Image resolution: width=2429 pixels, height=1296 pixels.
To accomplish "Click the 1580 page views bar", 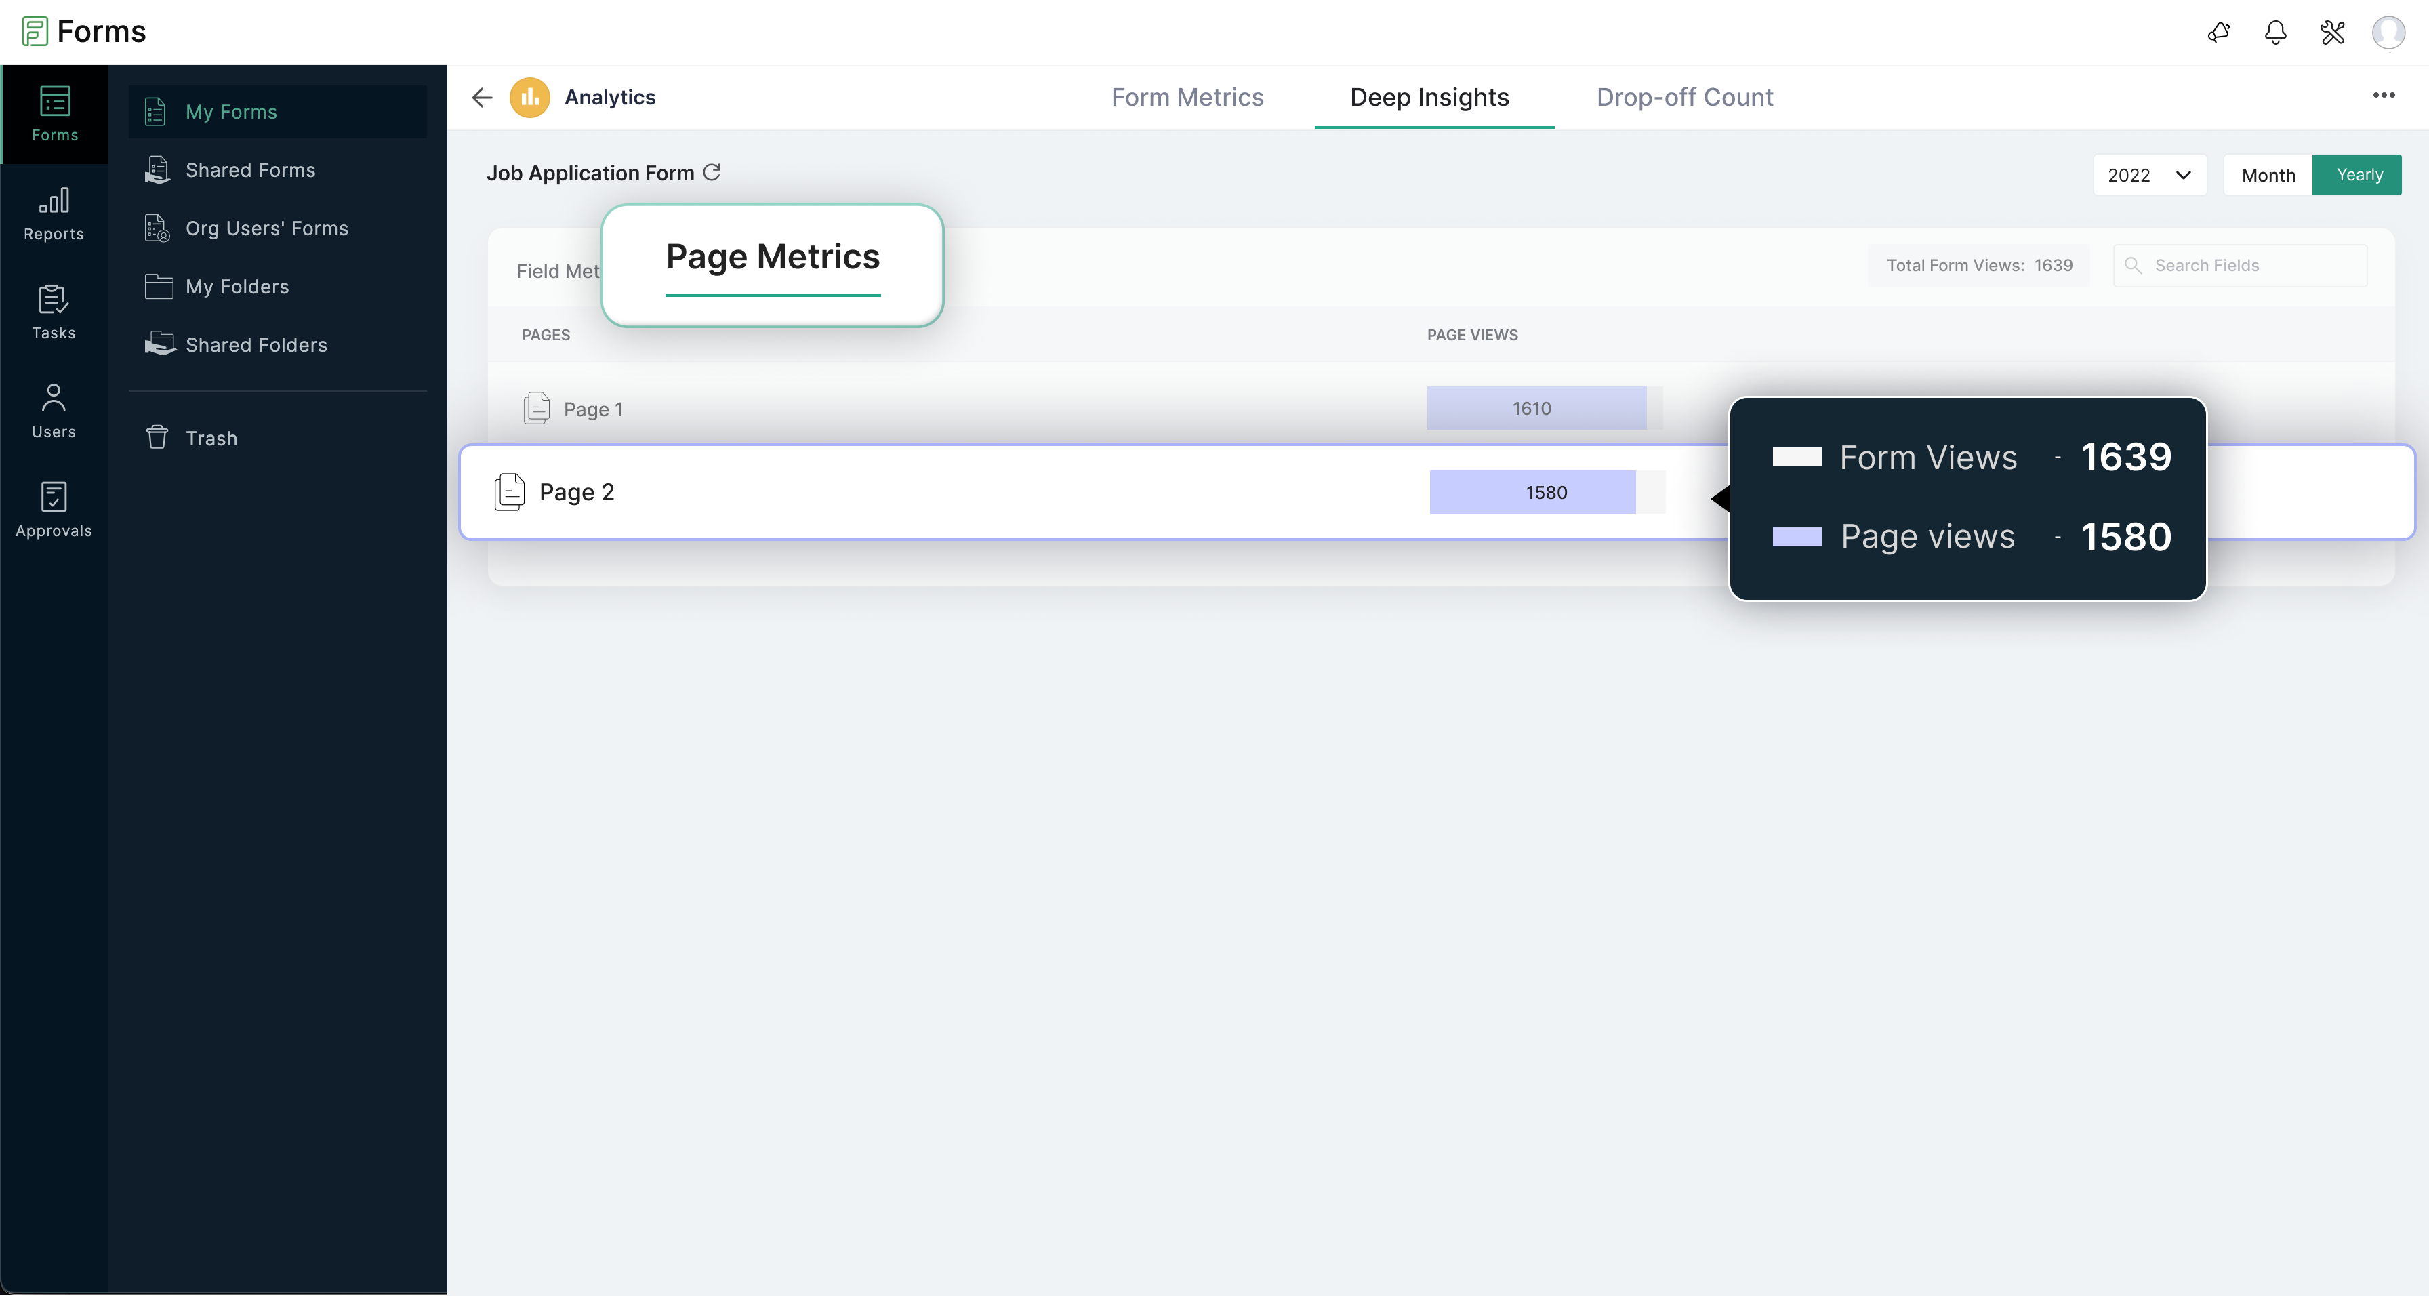I will [x=1532, y=492].
